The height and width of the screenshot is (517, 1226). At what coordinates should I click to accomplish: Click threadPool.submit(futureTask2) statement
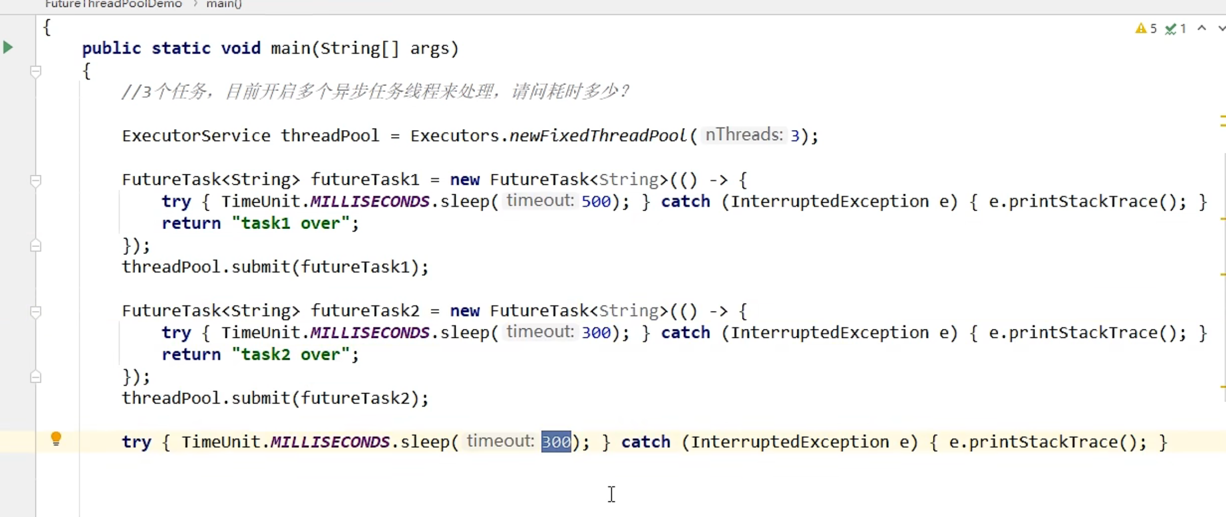pyautogui.click(x=275, y=398)
